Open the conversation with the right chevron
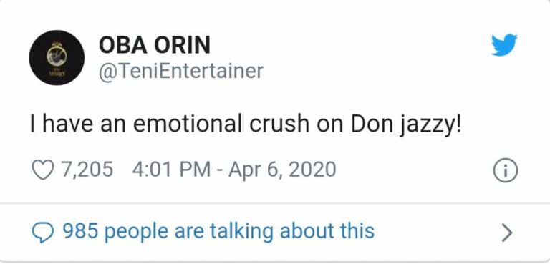 [507, 233]
